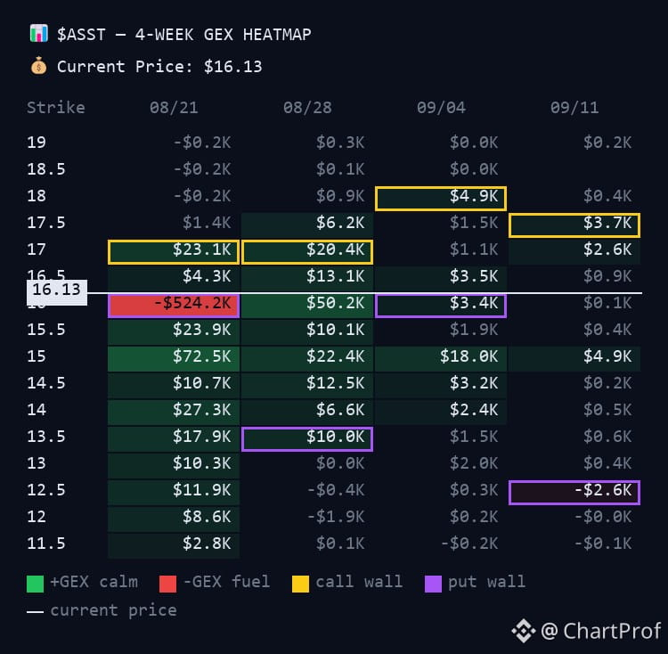Click the $18.0K cell in 09/04 column
This screenshot has height=654, width=668.
[x=441, y=358]
